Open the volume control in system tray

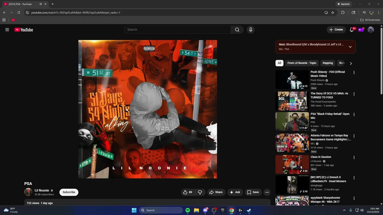coord(362,210)
